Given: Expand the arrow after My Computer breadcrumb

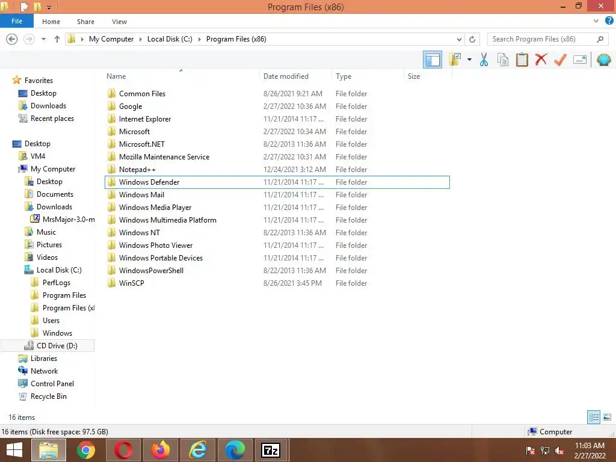Looking at the screenshot, I should (x=140, y=39).
